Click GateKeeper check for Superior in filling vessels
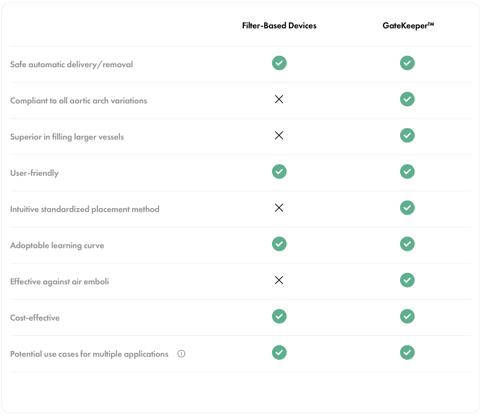 click(x=407, y=135)
